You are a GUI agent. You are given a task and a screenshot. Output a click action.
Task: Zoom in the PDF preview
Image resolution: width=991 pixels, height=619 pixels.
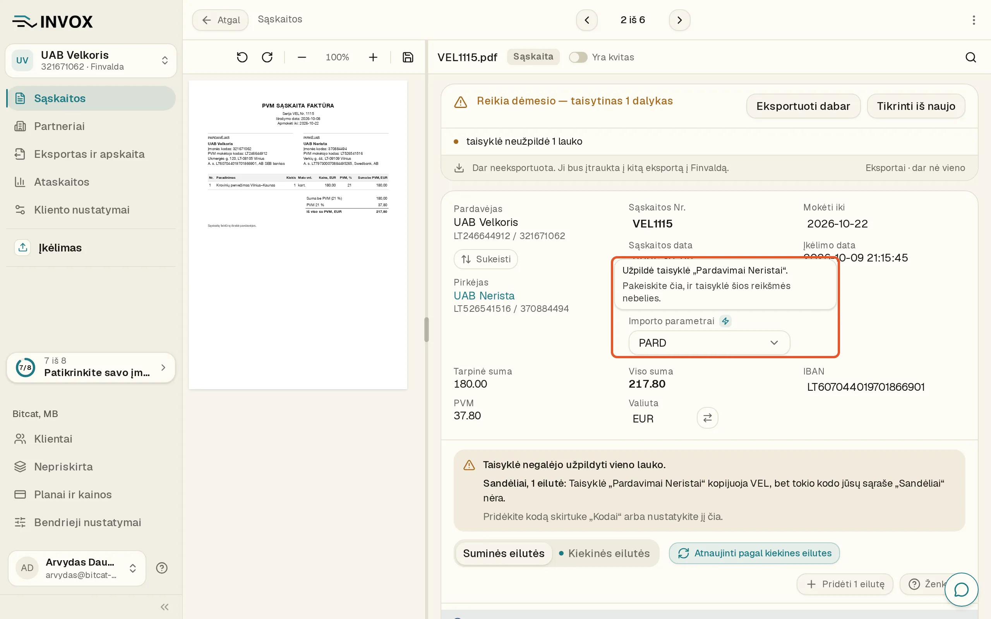[x=373, y=57]
